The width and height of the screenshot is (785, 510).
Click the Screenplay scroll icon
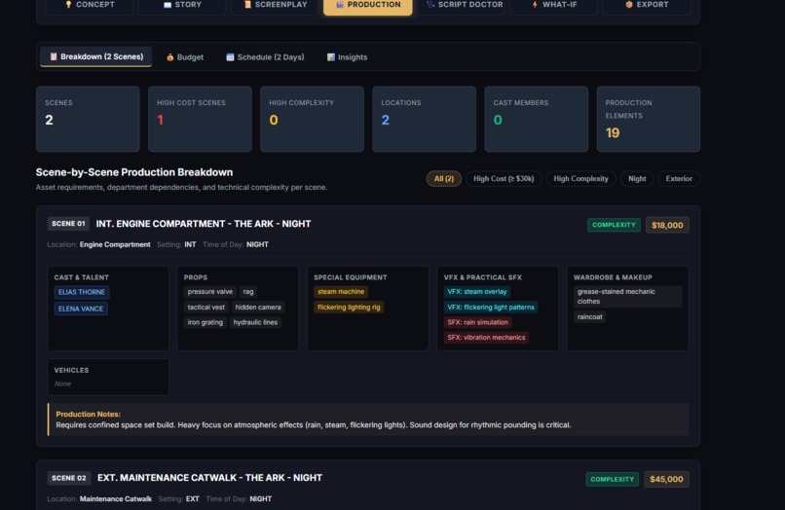[x=247, y=5]
